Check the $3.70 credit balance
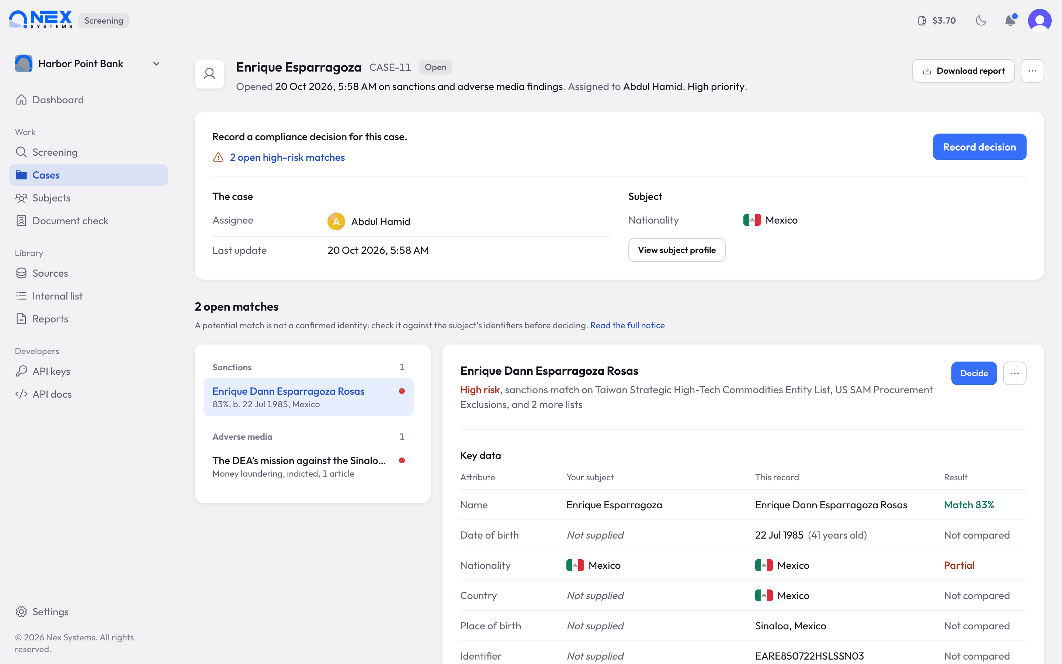 (x=937, y=21)
